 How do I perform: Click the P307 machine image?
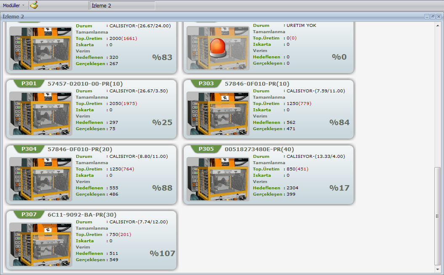pos(41,244)
